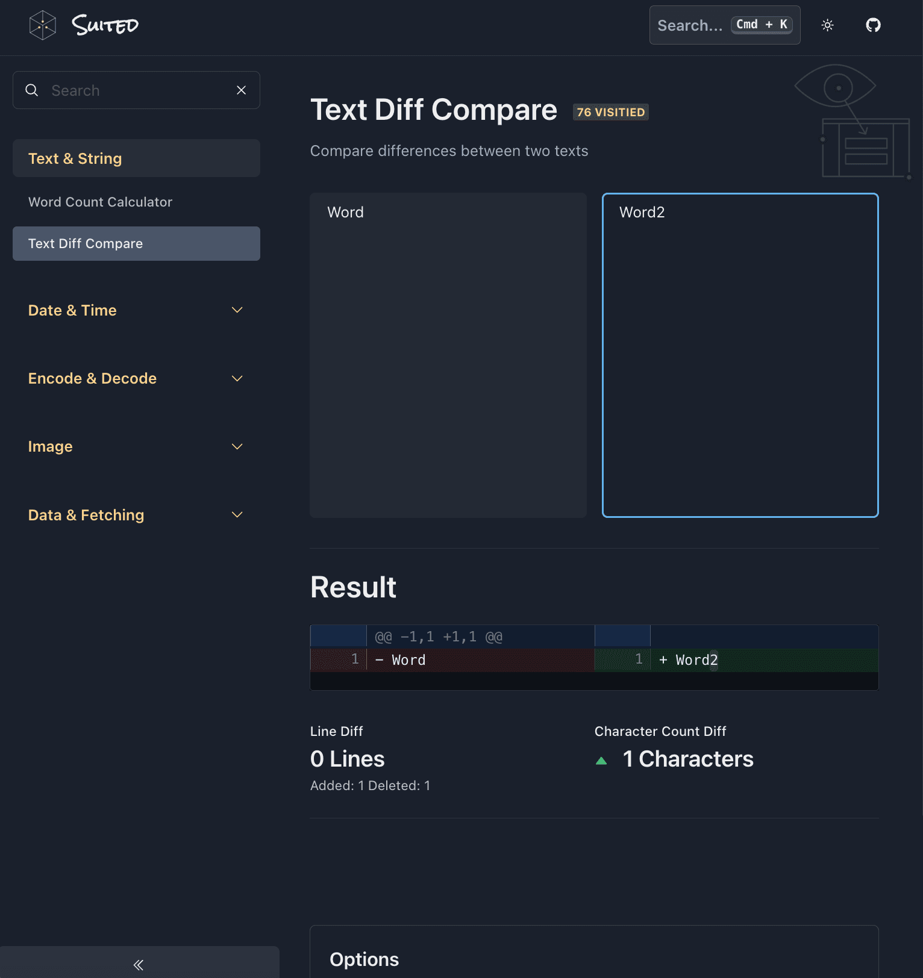Click the diff hunk header @@ -1,1 +1,1 @@
The height and width of the screenshot is (978, 923).
[x=439, y=637]
